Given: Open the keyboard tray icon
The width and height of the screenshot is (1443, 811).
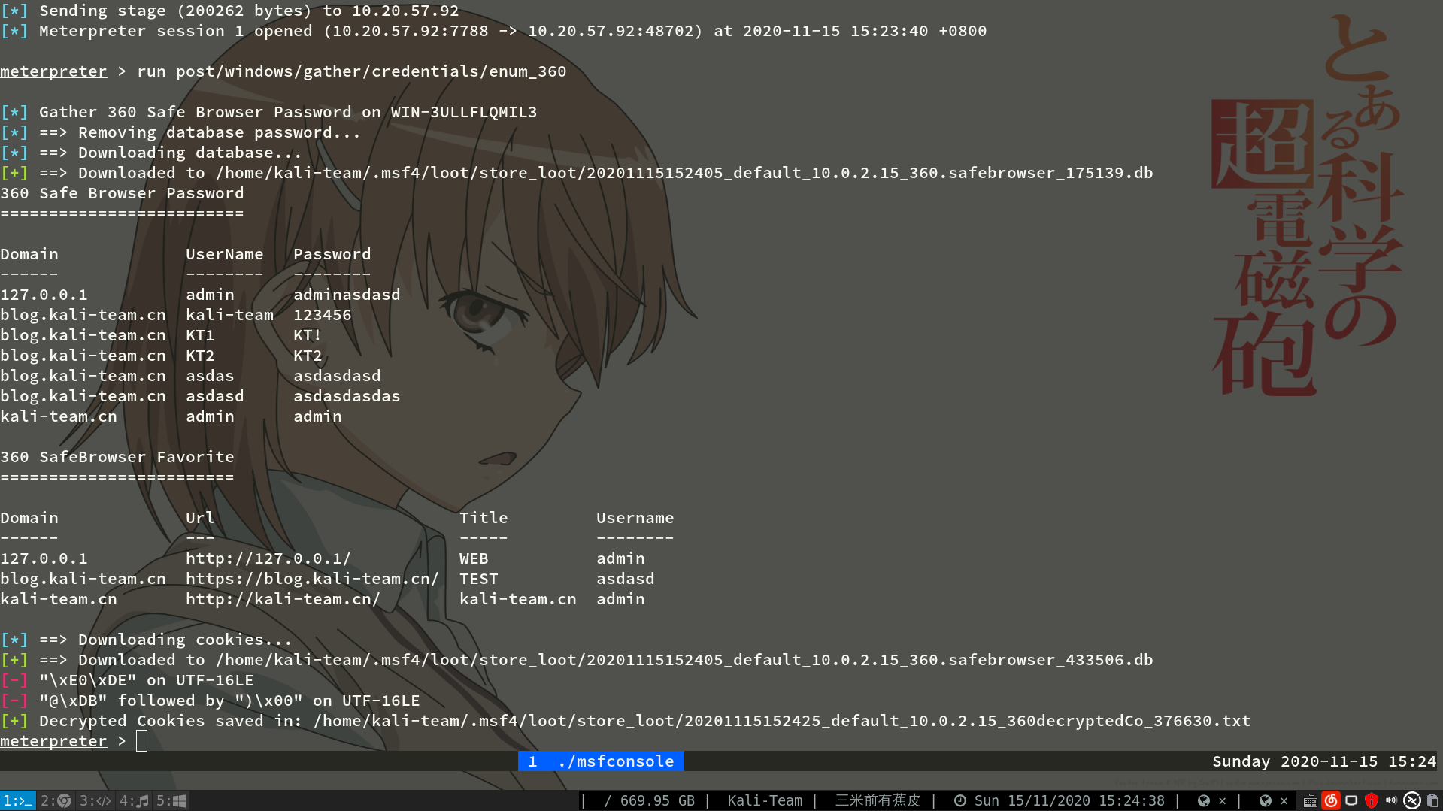Looking at the screenshot, I should (x=1310, y=801).
